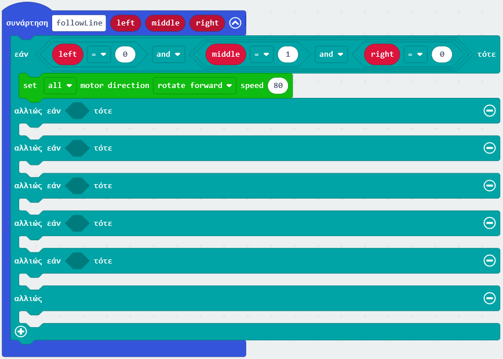The height and width of the screenshot is (359, 503).
Task: Open the 'rotate forward' direction dropdown
Action: point(195,86)
